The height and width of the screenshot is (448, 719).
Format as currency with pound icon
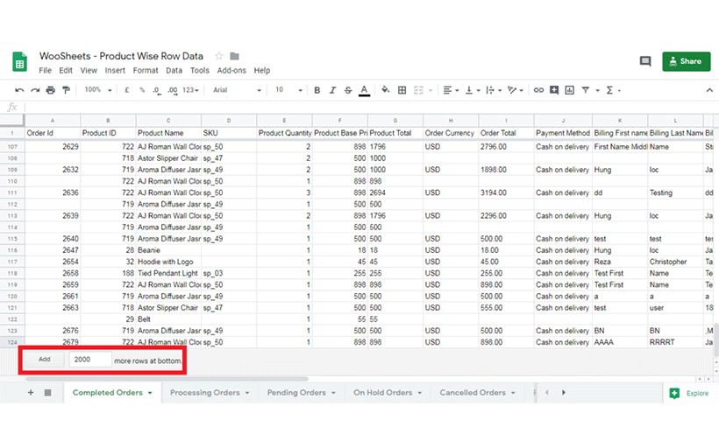click(126, 90)
